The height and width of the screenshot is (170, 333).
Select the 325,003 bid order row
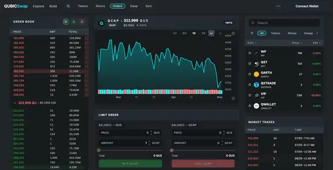pyautogui.click(x=49, y=110)
